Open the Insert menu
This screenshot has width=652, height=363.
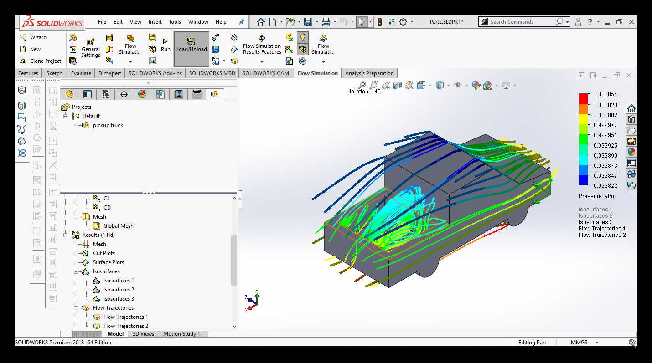(x=155, y=22)
